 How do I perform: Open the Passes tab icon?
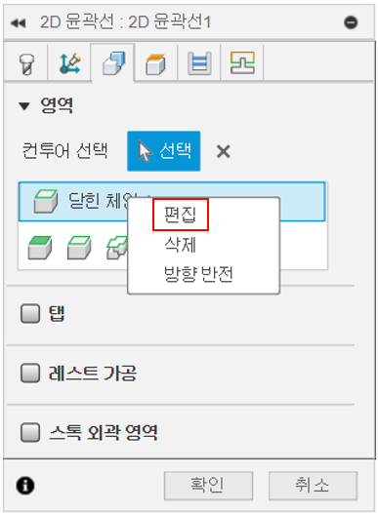click(x=199, y=63)
